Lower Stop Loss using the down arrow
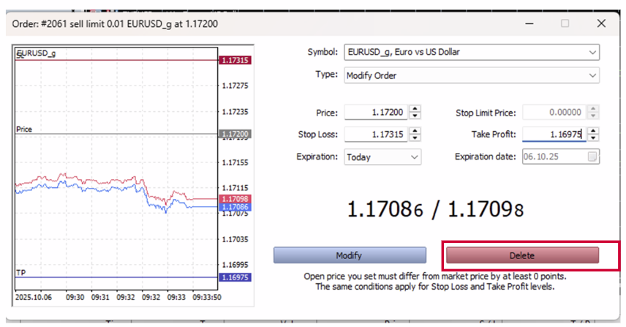Screen dimensions: 626x327 415,138
